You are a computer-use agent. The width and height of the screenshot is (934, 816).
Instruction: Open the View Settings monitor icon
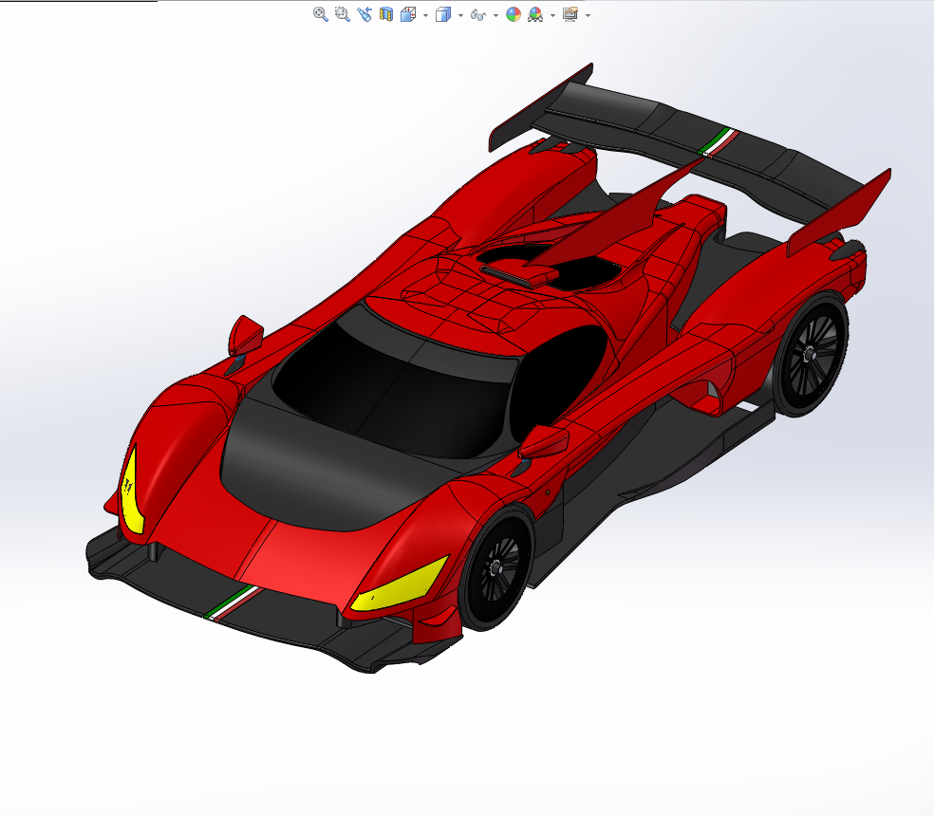570,14
